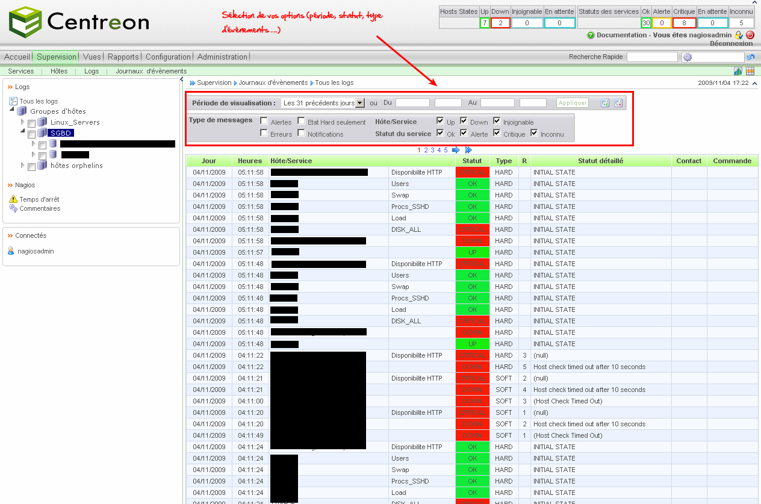Open the Période de visualisation dropdown
761x504 pixels.
359,103
